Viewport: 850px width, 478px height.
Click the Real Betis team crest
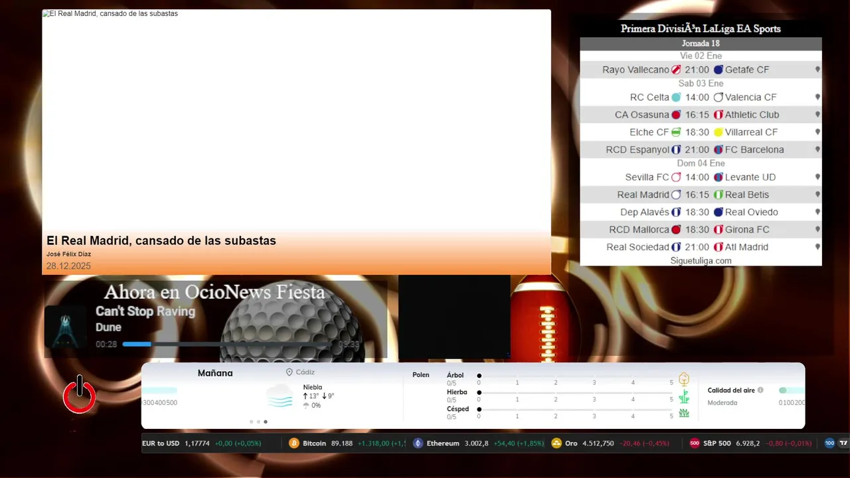(x=718, y=195)
